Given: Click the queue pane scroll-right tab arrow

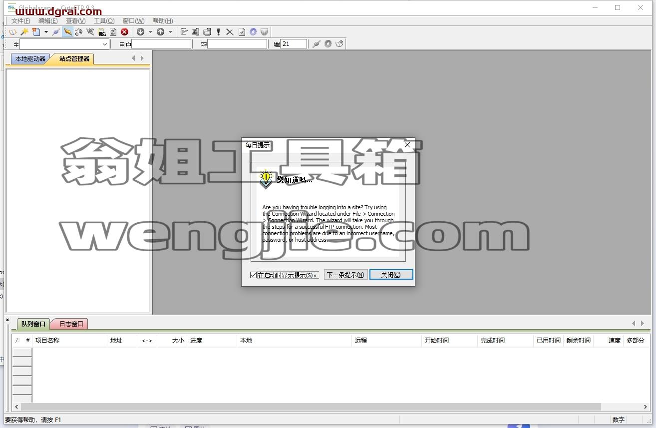Looking at the screenshot, I should (643, 324).
